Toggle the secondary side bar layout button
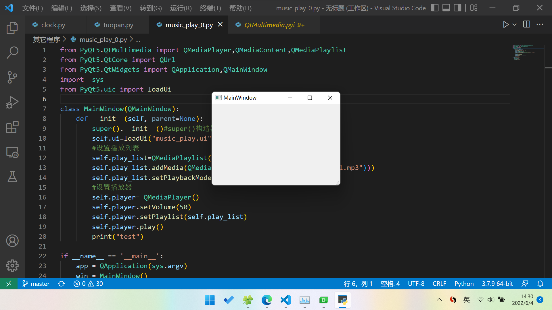Image resolution: width=552 pixels, height=310 pixels. point(457,8)
